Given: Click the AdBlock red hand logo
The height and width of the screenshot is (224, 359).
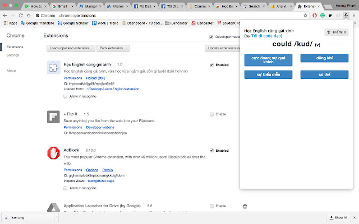Looking at the screenshot, I should tap(53, 153).
